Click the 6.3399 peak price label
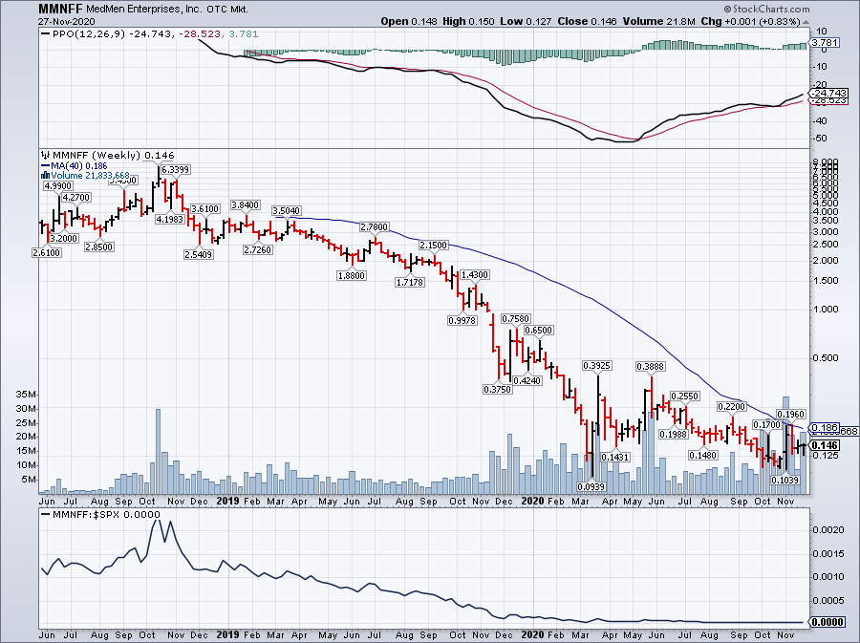This screenshot has width=860, height=643. 175,170
